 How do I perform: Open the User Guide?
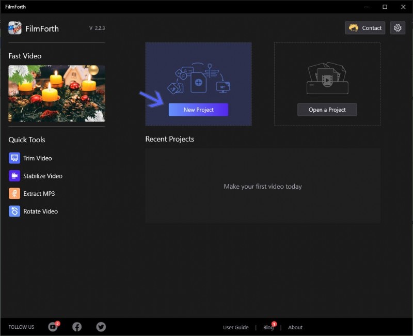(x=235, y=327)
